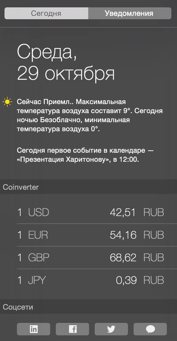Select the JPY to RUB rate row
The width and height of the screenshot is (177, 341).
coord(90,280)
